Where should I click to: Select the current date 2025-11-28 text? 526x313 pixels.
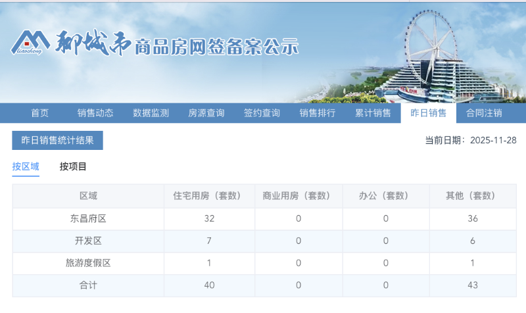[493, 140]
